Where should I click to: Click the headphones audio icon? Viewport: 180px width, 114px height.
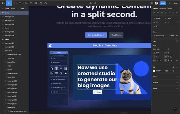pyautogui.click(x=152, y=3)
